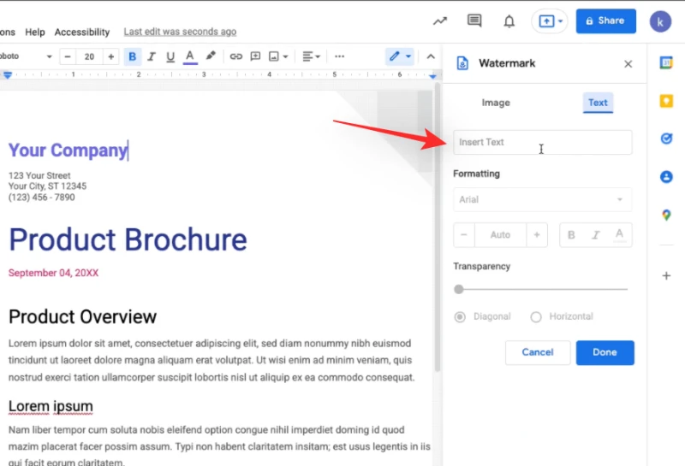Click the font size field showing 20
The image size is (685, 466).
point(90,56)
